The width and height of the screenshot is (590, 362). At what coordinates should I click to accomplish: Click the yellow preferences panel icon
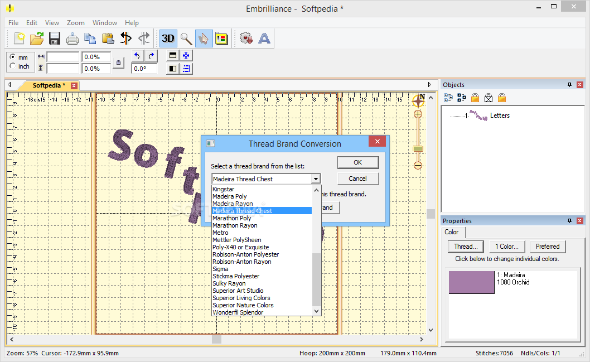(x=221, y=38)
